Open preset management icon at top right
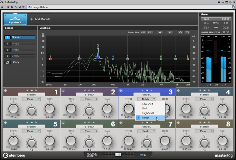The height and width of the screenshot is (160, 236). tap(233, 7)
